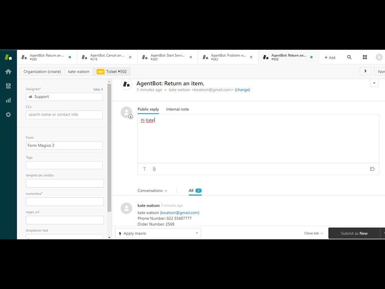Click the left panel vertical scrollbar
The height and width of the screenshot is (289, 385).
[109, 151]
